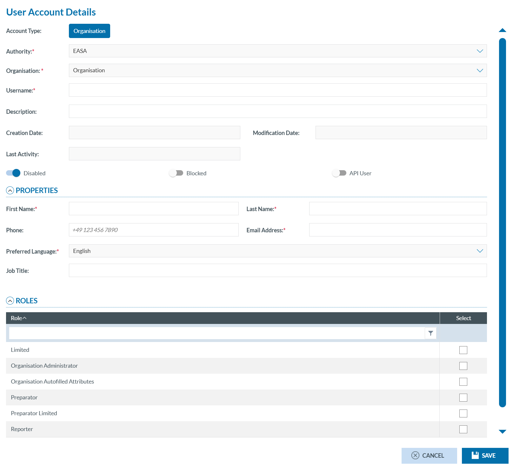
Task: Tick the Preparator Limited role checkbox
Action: [x=463, y=413]
